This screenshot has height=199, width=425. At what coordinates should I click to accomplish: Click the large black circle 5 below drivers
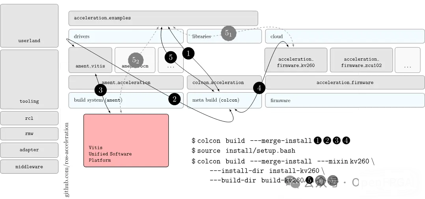pyautogui.click(x=171, y=57)
